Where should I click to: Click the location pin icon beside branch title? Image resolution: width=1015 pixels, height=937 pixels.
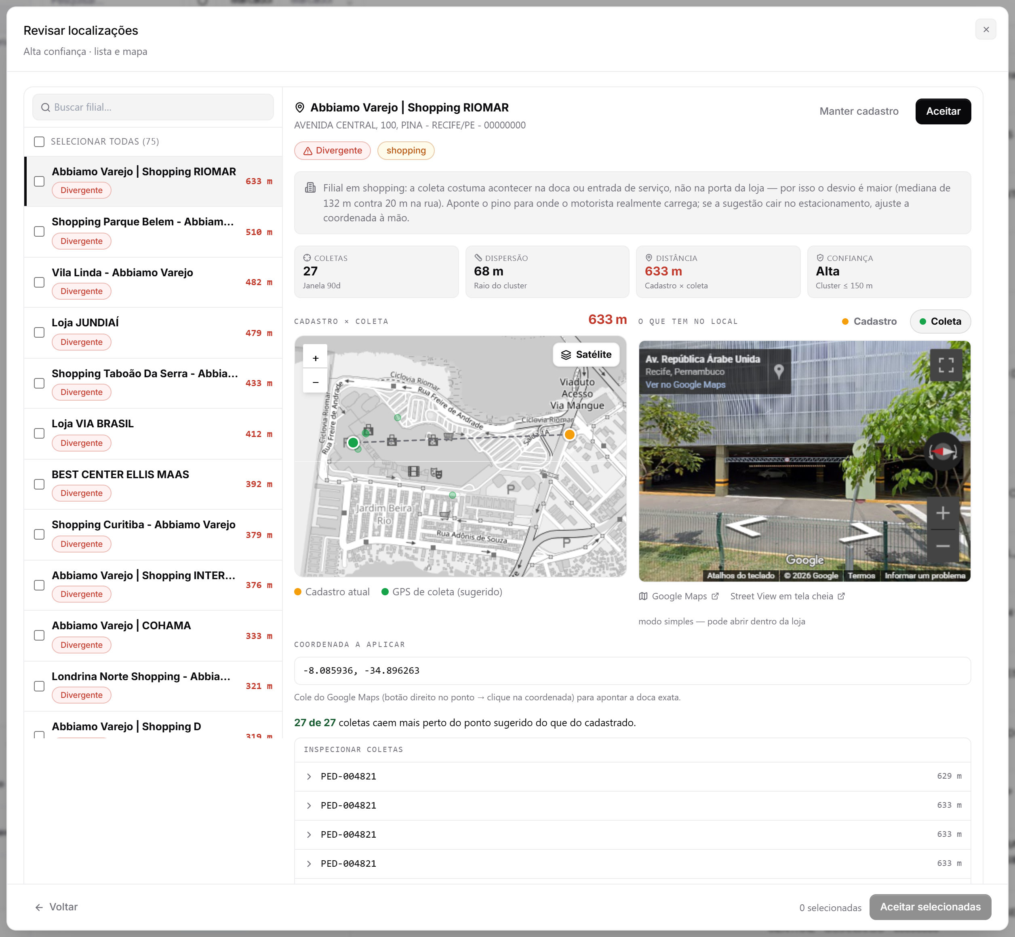300,107
